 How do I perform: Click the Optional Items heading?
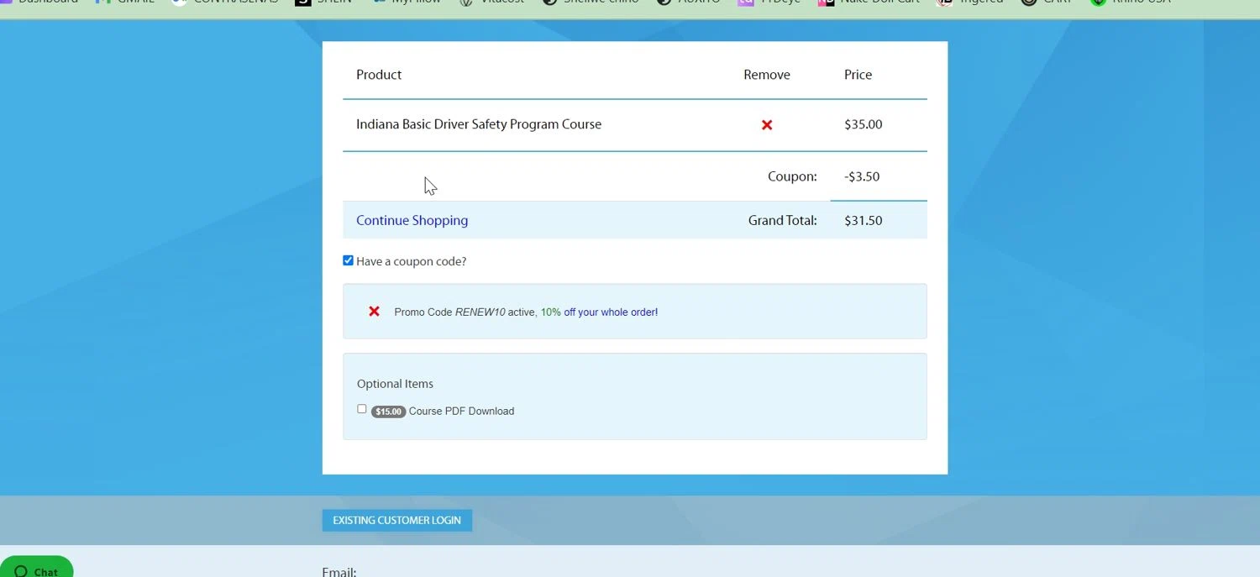(x=395, y=384)
